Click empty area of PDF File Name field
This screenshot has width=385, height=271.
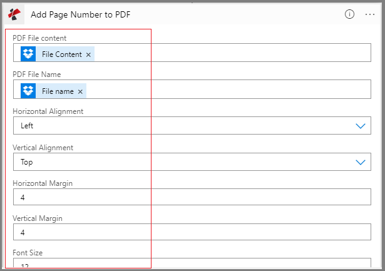tap(238, 91)
